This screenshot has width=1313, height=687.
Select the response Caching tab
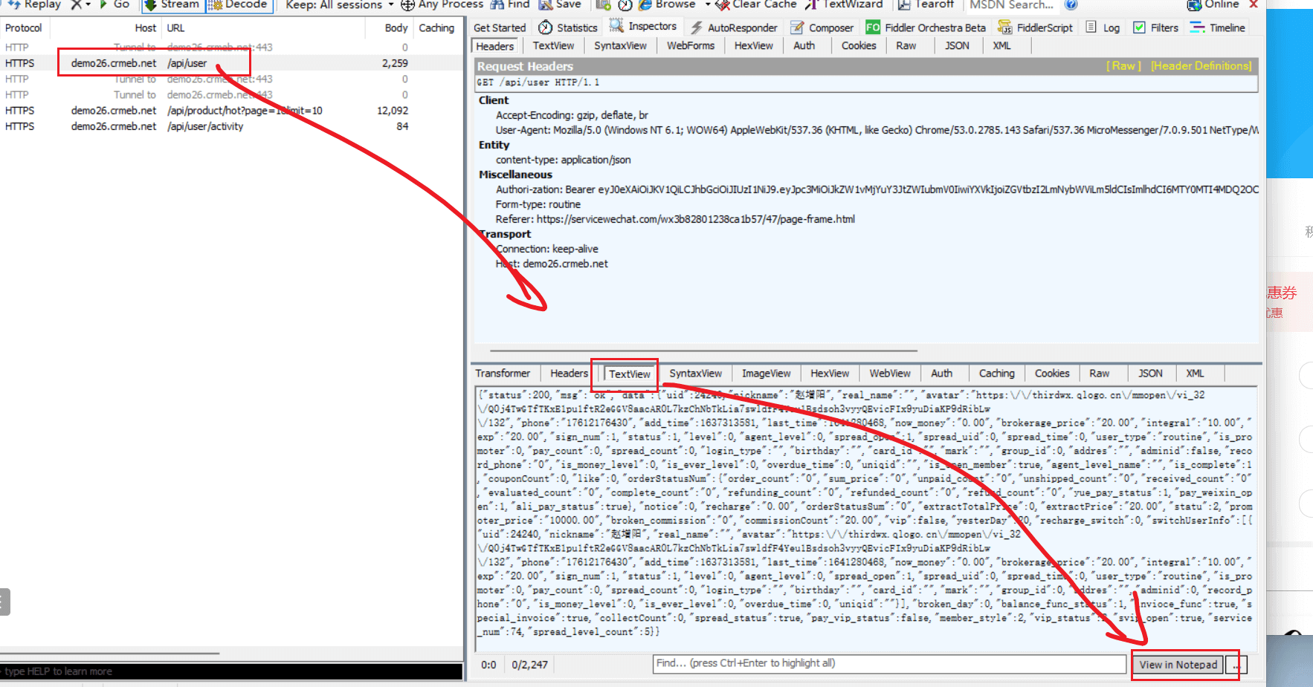pyautogui.click(x=997, y=374)
